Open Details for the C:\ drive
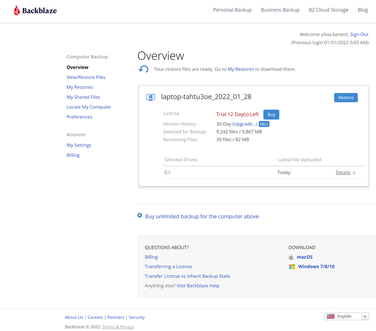Image resolution: width=376 pixels, height=331 pixels. point(343,173)
